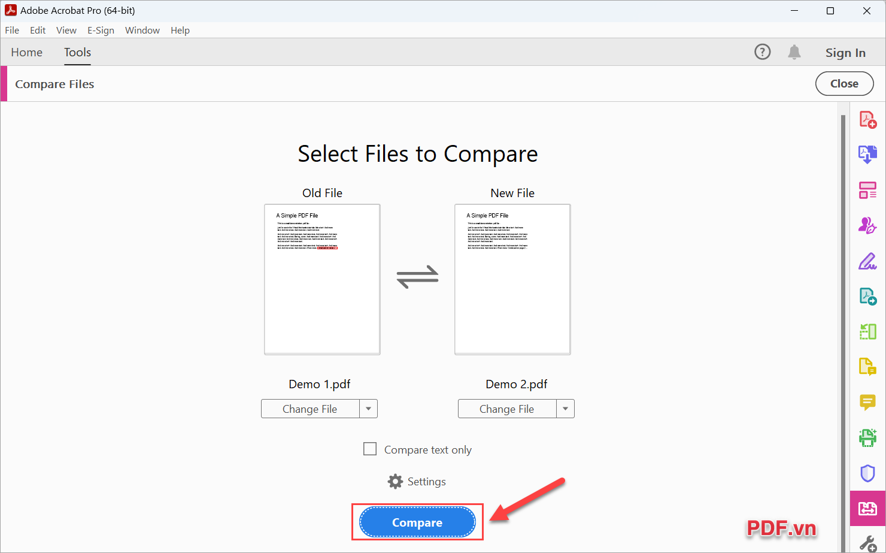Screen dimensions: 886x553
Task: Select the Old File page thumbnail
Action: (x=322, y=279)
